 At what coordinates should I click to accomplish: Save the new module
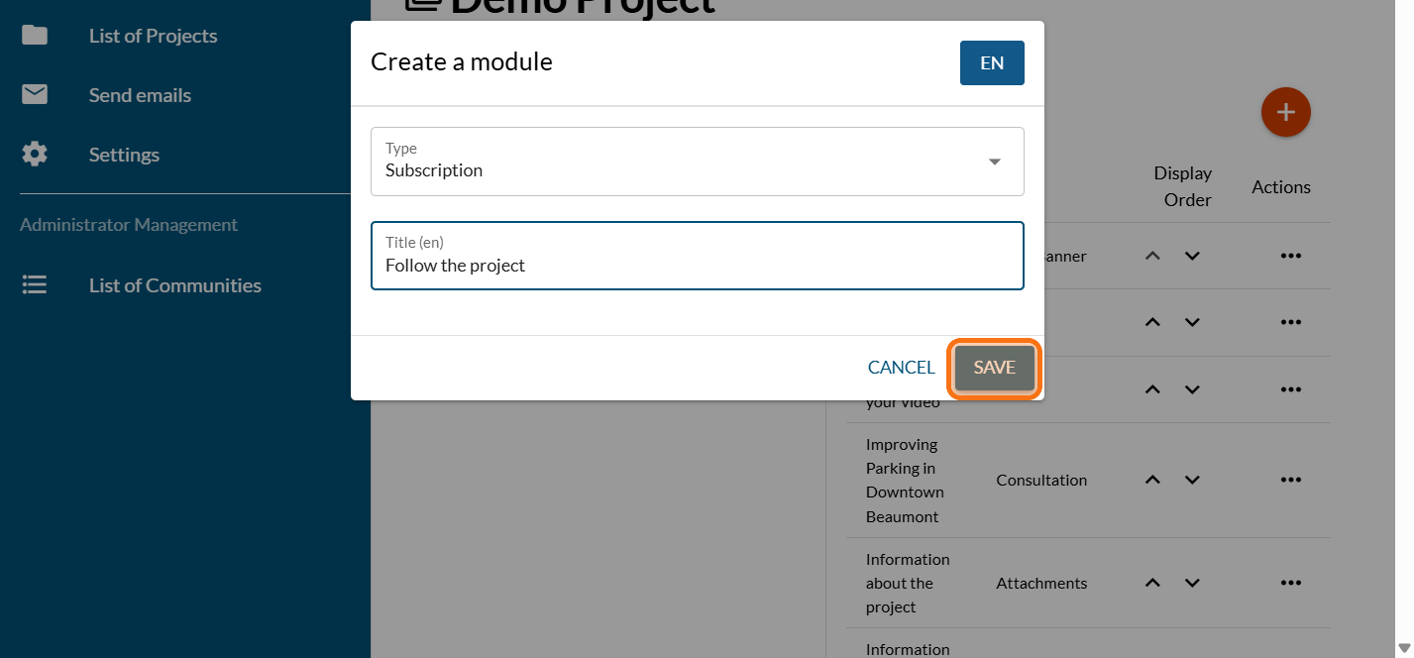pyautogui.click(x=994, y=368)
